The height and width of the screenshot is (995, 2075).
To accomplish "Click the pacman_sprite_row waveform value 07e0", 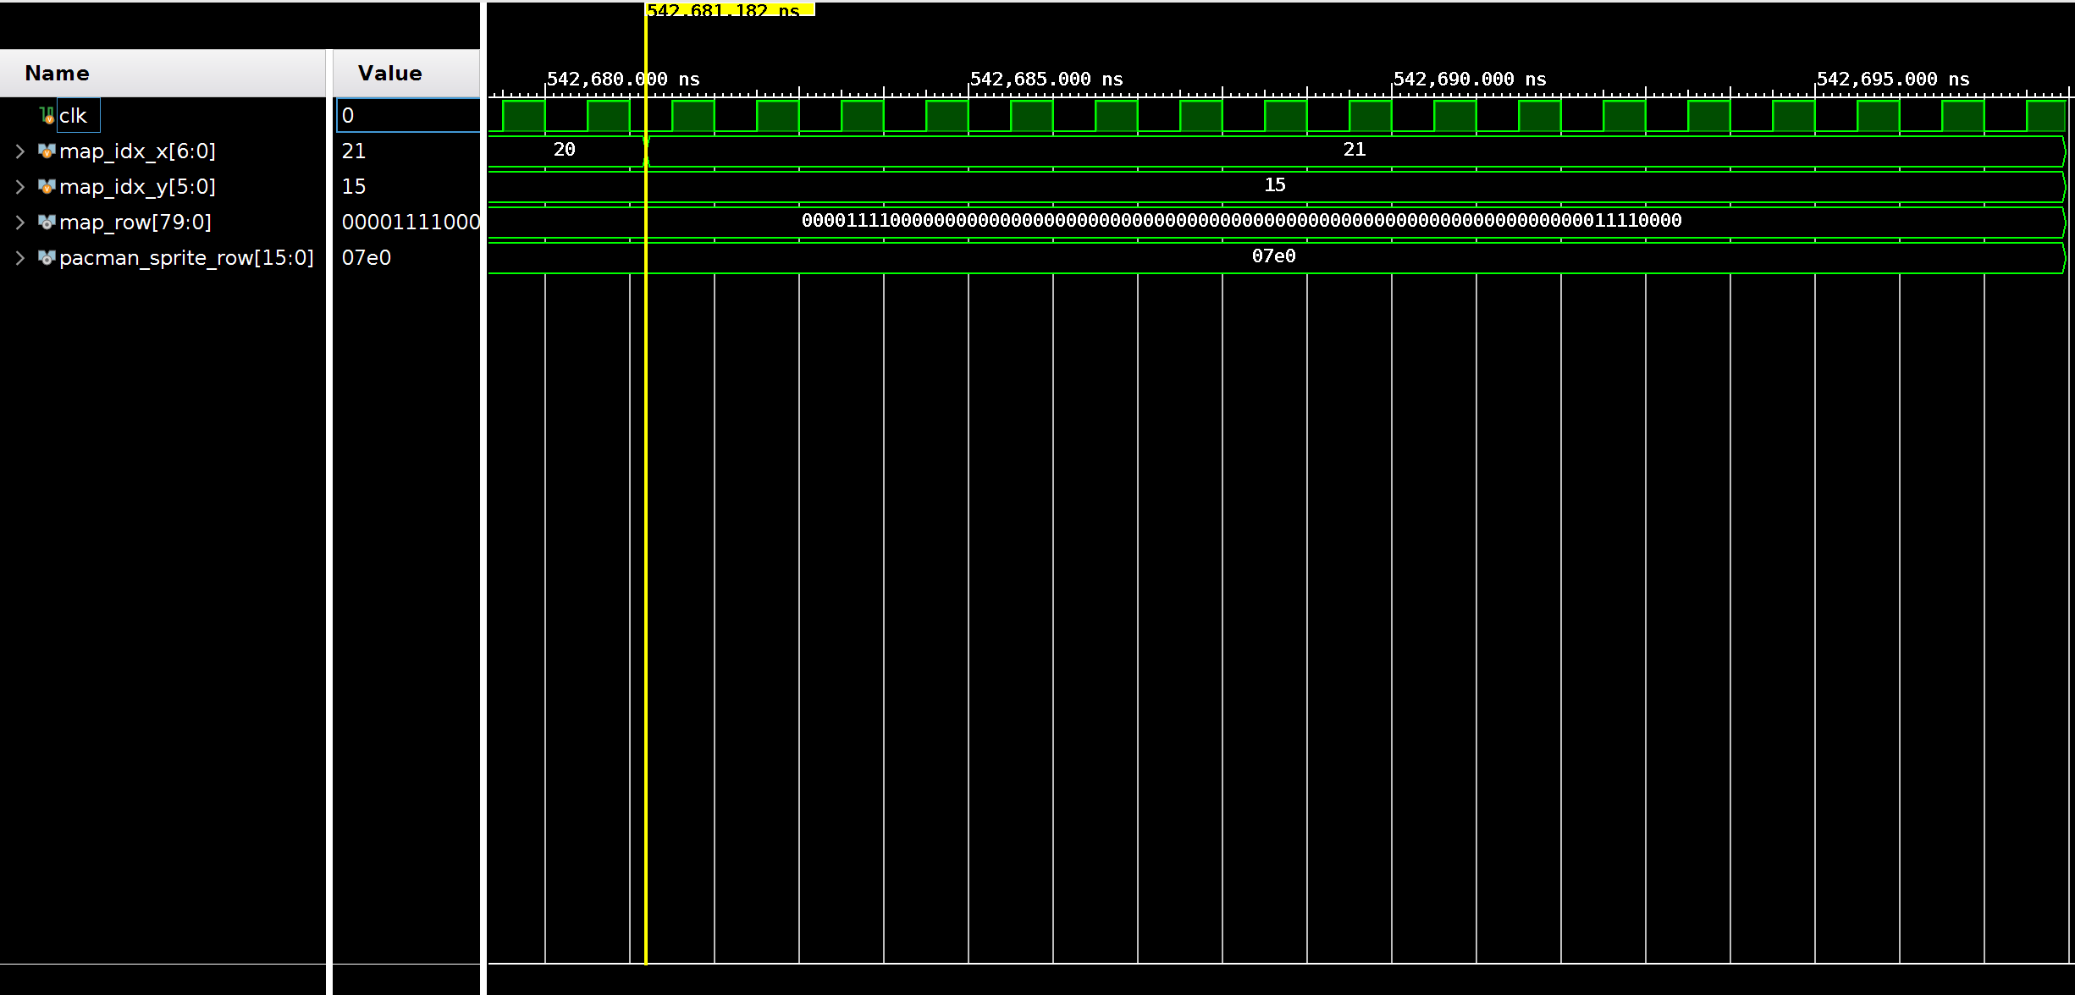I will tap(1274, 256).
